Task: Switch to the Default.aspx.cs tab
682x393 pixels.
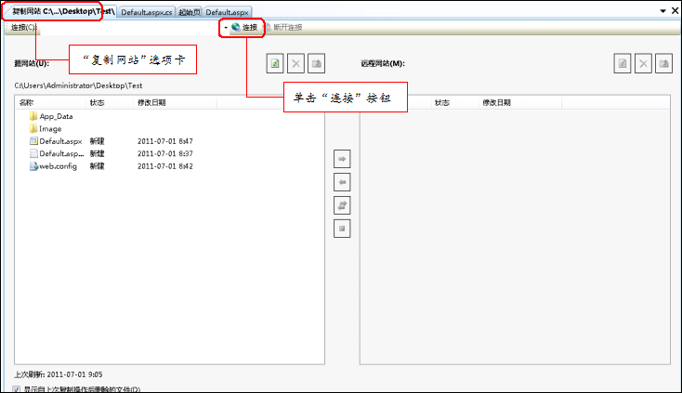Action: (146, 12)
